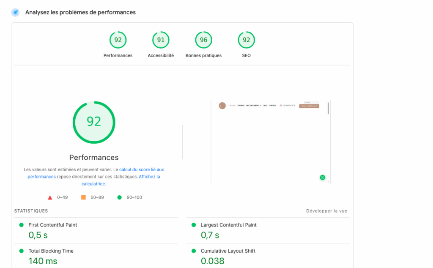Open the final page screenshot thumbnail

point(271,142)
